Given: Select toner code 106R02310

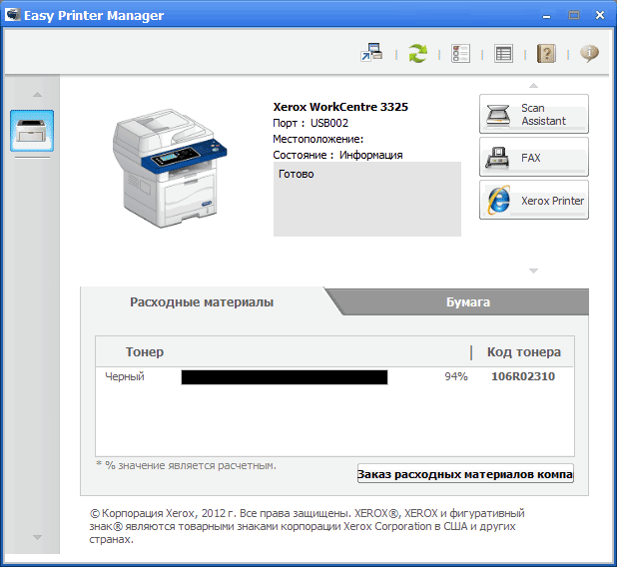Looking at the screenshot, I should point(523,376).
